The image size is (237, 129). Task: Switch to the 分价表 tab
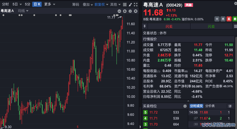point(210,106)
